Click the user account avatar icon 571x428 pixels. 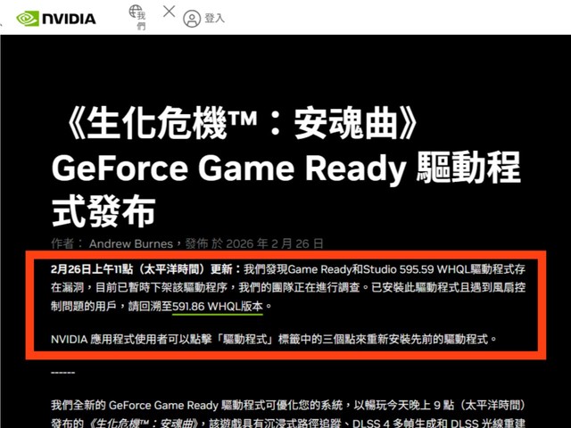click(x=192, y=18)
